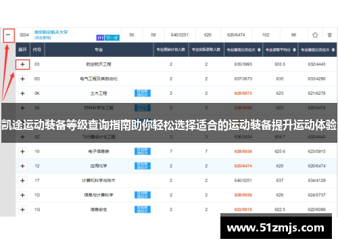The width and height of the screenshot is (338, 245).
Task: Collapse the 3204 university row
Action: click(8, 35)
